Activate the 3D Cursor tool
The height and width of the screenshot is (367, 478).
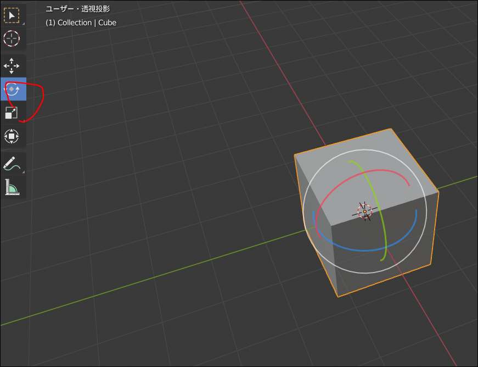(x=12, y=38)
